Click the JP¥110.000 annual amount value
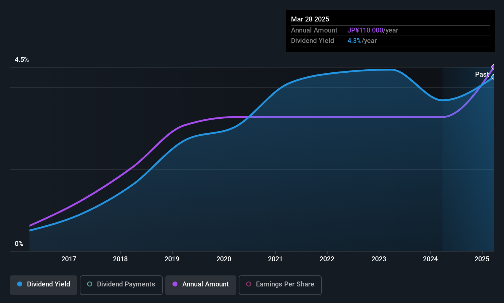Screen dimensions: 504x303 [x=365, y=30]
